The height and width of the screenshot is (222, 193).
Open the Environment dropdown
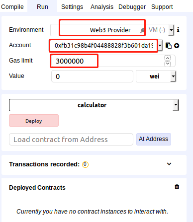[x=112, y=30]
